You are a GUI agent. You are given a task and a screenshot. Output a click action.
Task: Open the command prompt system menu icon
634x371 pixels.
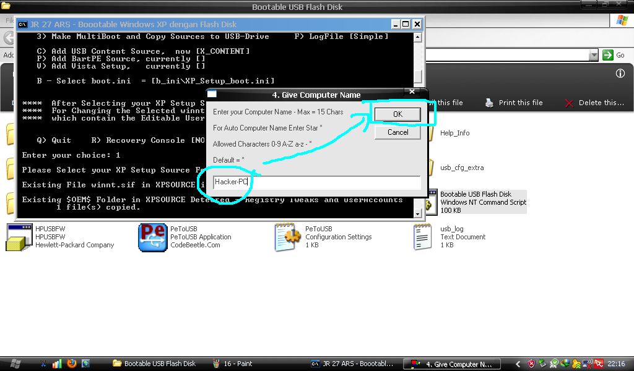click(23, 24)
